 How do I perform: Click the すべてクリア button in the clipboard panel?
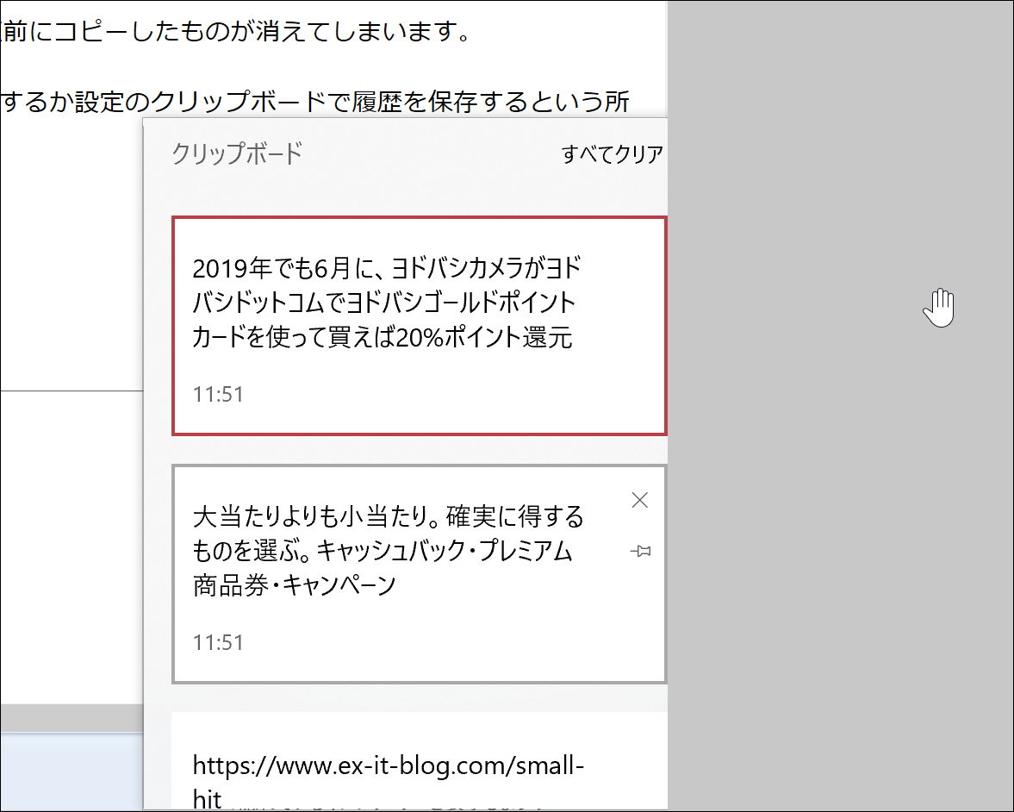coord(613,154)
